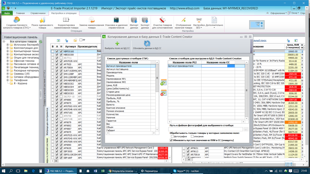Toggle PP checkbox in grid toolbar
This screenshot has width=310, height=174.
coord(81,40)
